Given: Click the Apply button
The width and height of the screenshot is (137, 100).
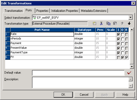Looking at the screenshot, I should [x=105, y=95].
